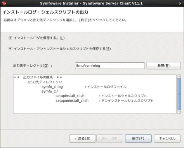This screenshot has height=148, width=184.
Task: Close the Symfoware Installer window
Action: coord(180,3)
